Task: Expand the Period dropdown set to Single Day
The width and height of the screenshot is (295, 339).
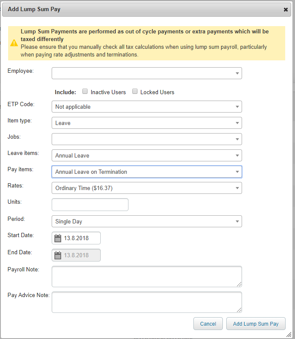Action: point(146,221)
